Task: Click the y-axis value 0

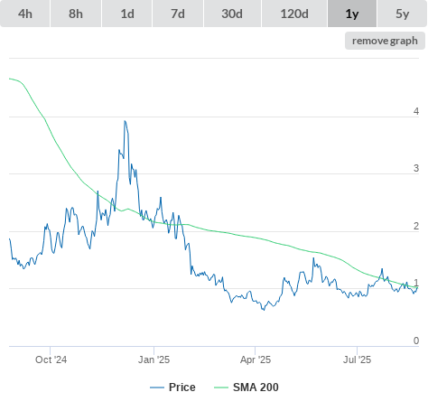Action: pyautogui.click(x=416, y=341)
